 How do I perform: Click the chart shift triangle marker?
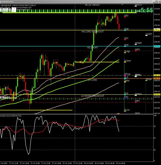tap(122, 5)
